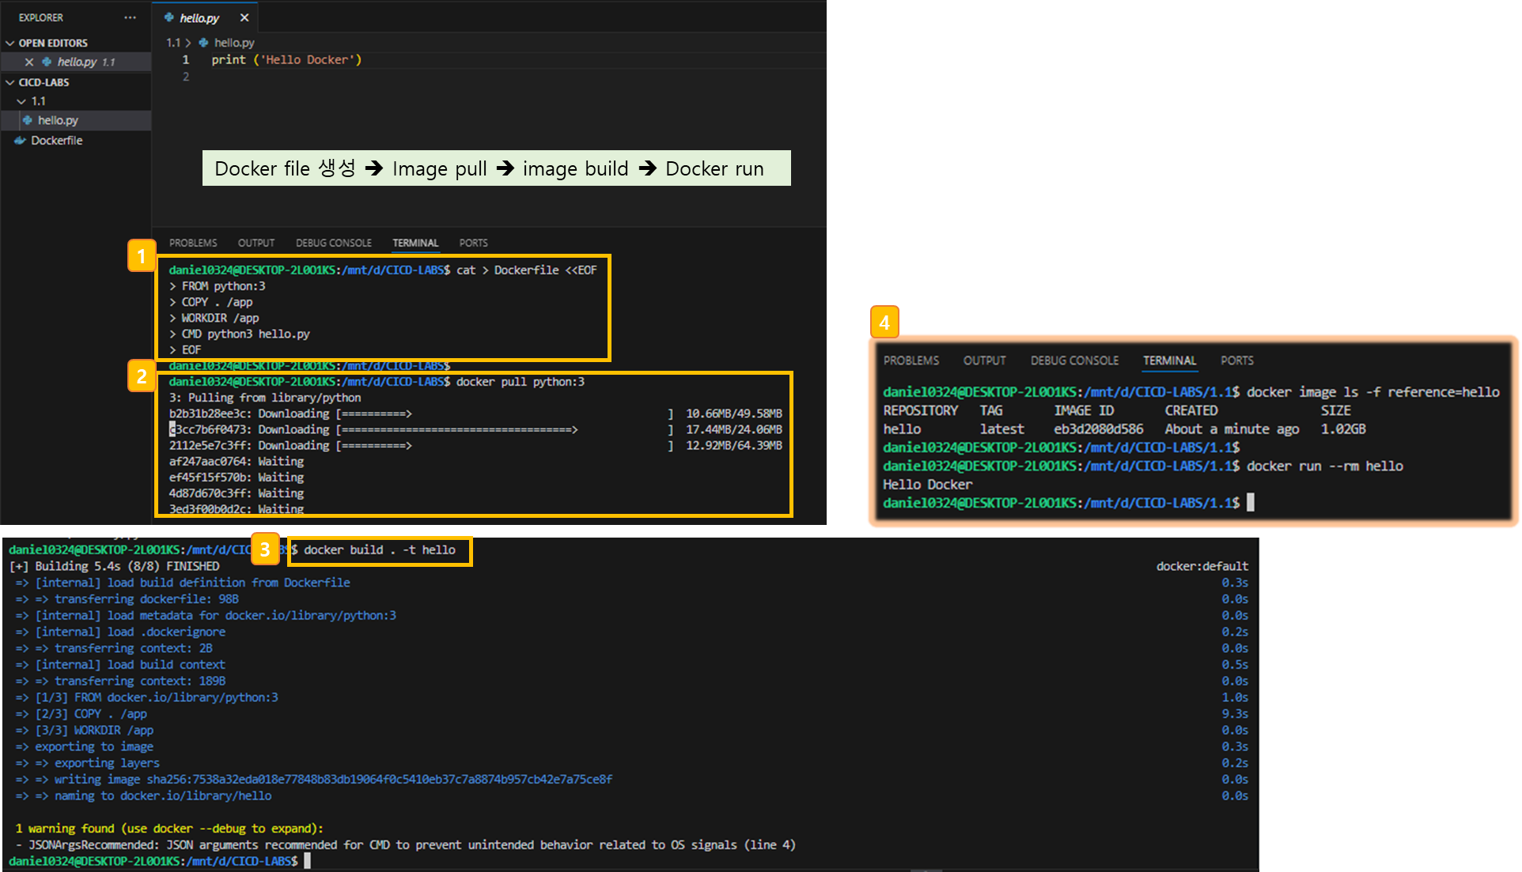Select hello.py in the file tree
Screen dimensions: 1522x872
click(x=58, y=120)
